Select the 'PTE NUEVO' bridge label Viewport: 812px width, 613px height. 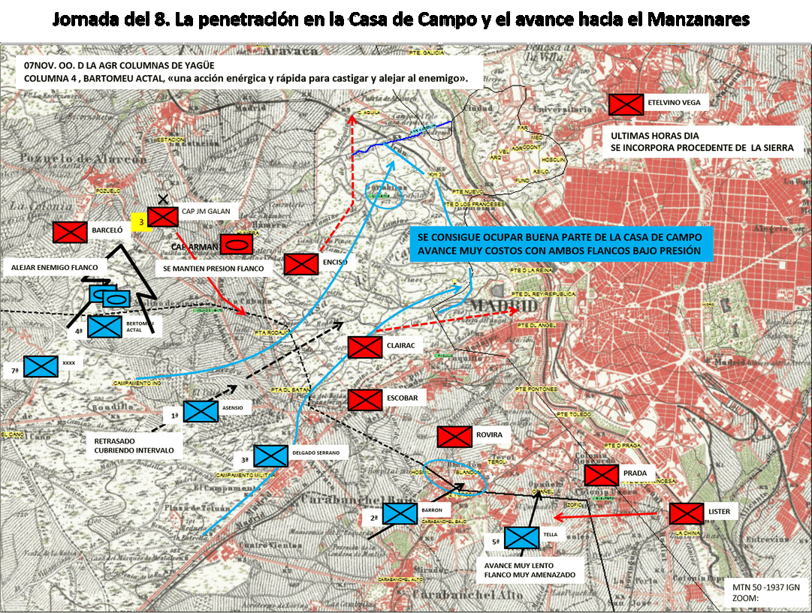click(x=468, y=192)
